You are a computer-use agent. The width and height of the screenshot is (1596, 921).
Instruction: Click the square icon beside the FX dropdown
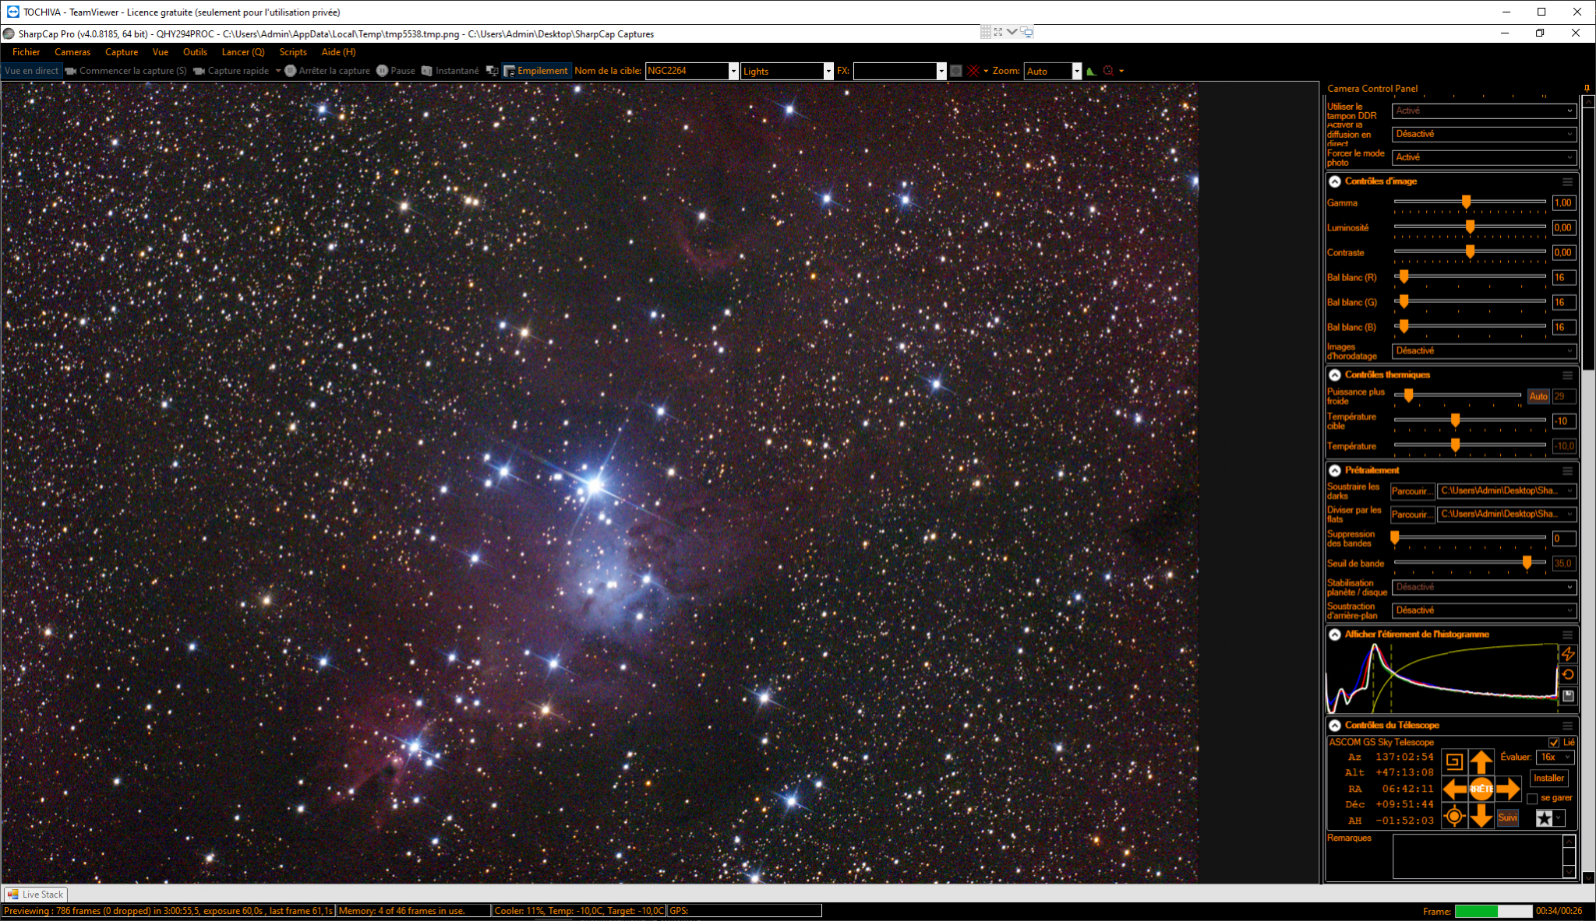point(956,71)
